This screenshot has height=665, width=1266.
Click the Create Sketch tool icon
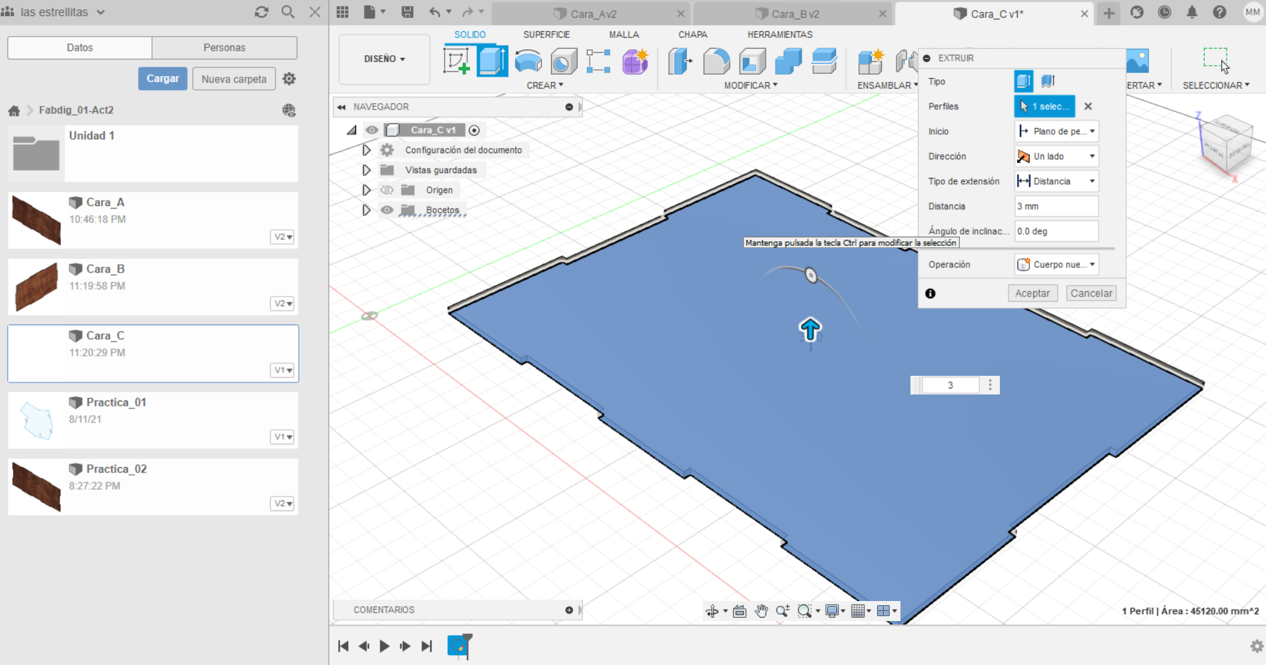tap(457, 61)
